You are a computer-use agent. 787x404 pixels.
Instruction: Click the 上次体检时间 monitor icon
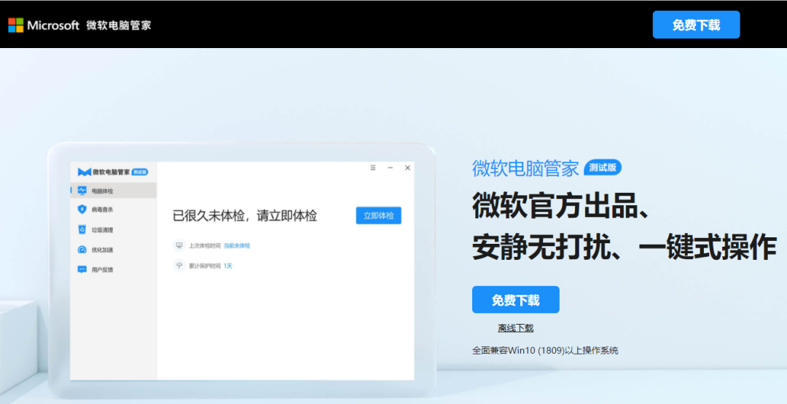pyautogui.click(x=179, y=245)
